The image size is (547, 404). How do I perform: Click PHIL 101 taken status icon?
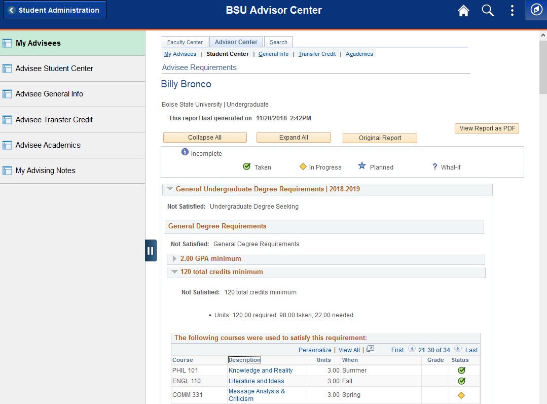pos(461,370)
